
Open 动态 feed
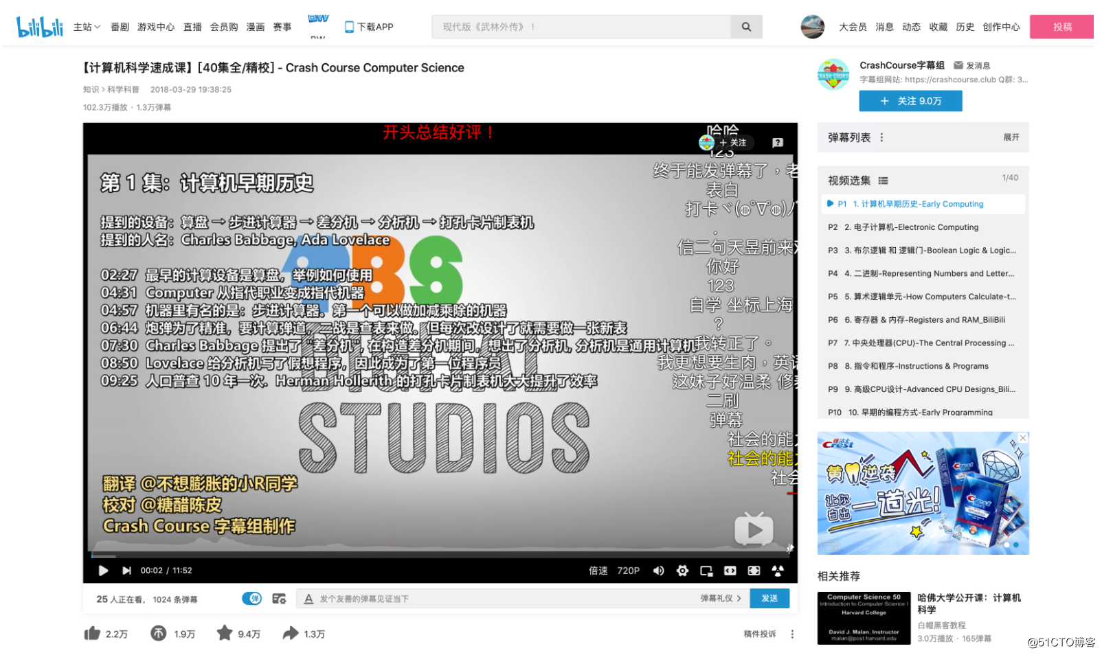(x=911, y=27)
